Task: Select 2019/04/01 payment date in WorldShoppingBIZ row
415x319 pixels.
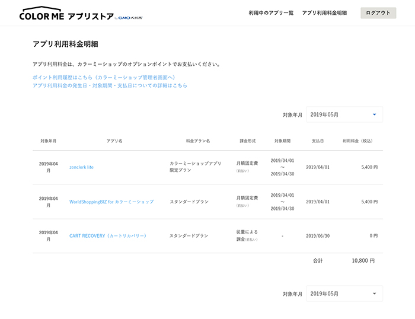Action: point(318,202)
